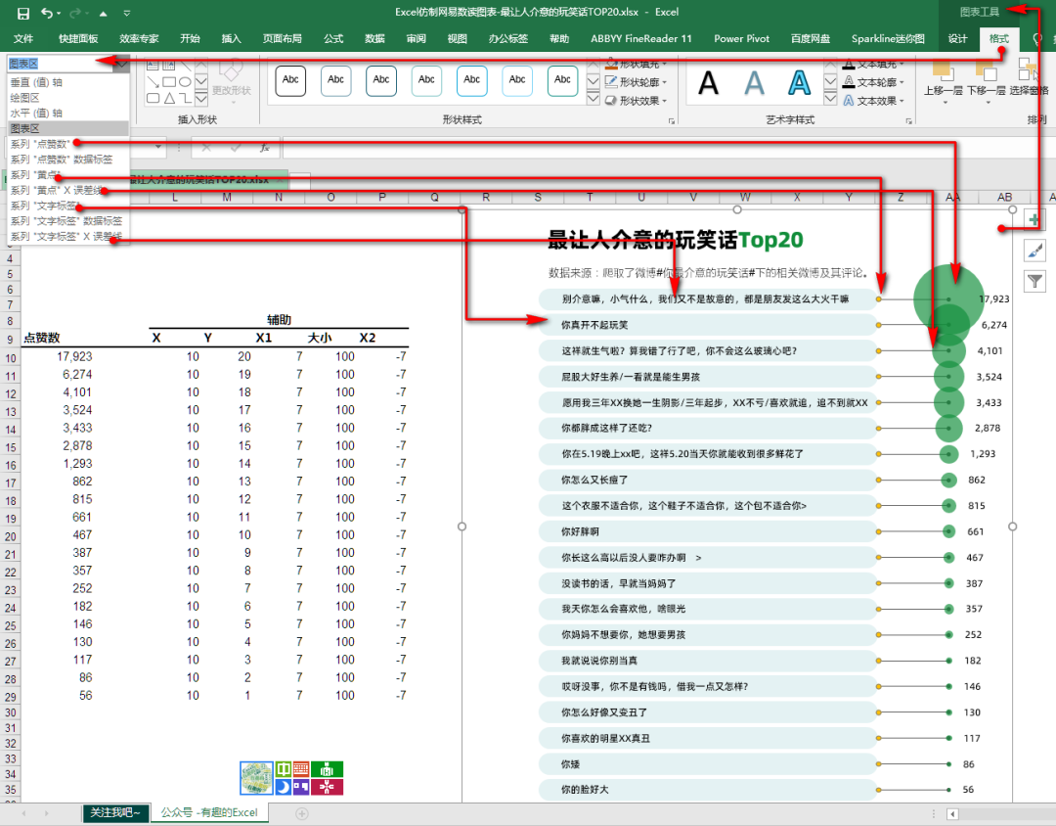Open the chart filters funnel button

pyautogui.click(x=1034, y=281)
